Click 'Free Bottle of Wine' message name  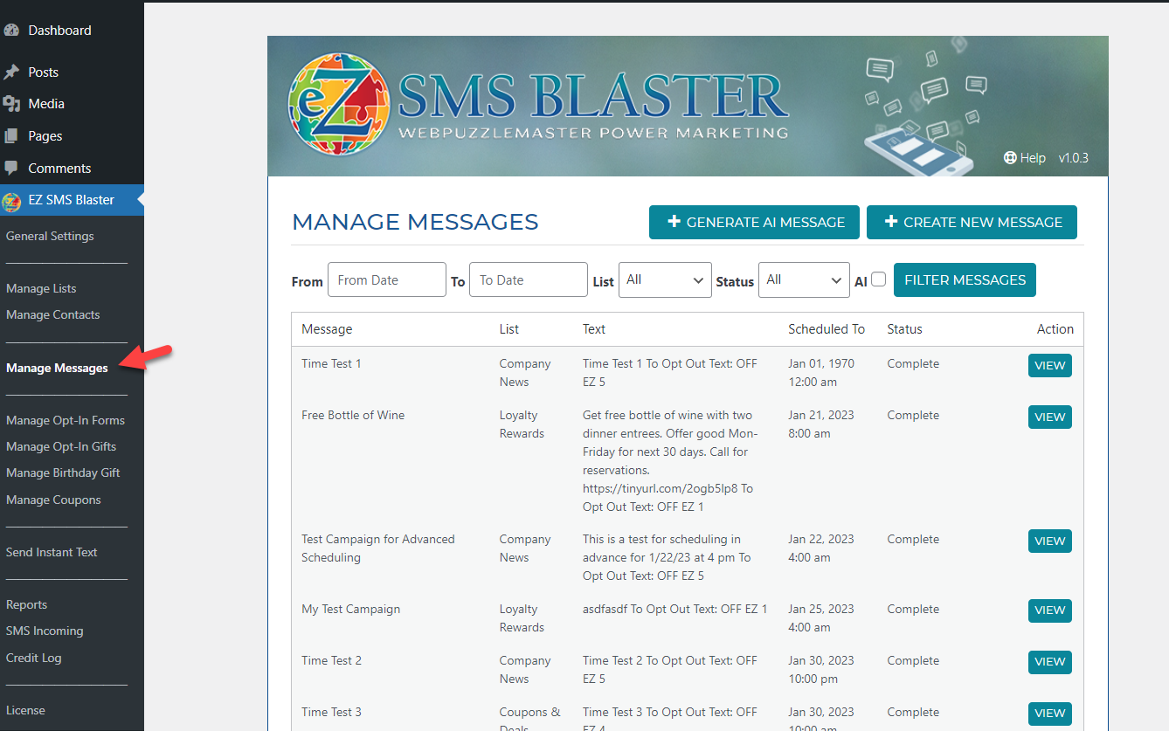(x=353, y=415)
